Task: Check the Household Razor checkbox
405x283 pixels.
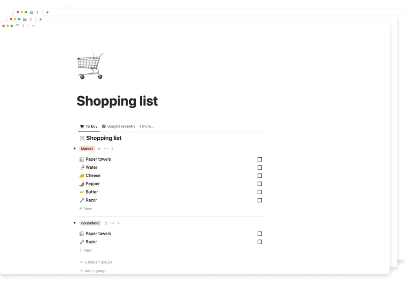Action: (x=260, y=242)
